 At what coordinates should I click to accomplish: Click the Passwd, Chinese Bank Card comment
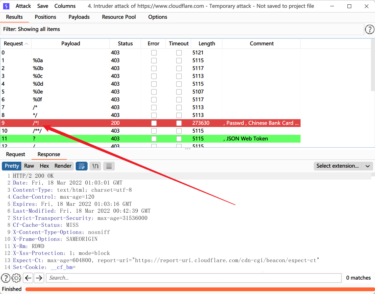(261, 123)
